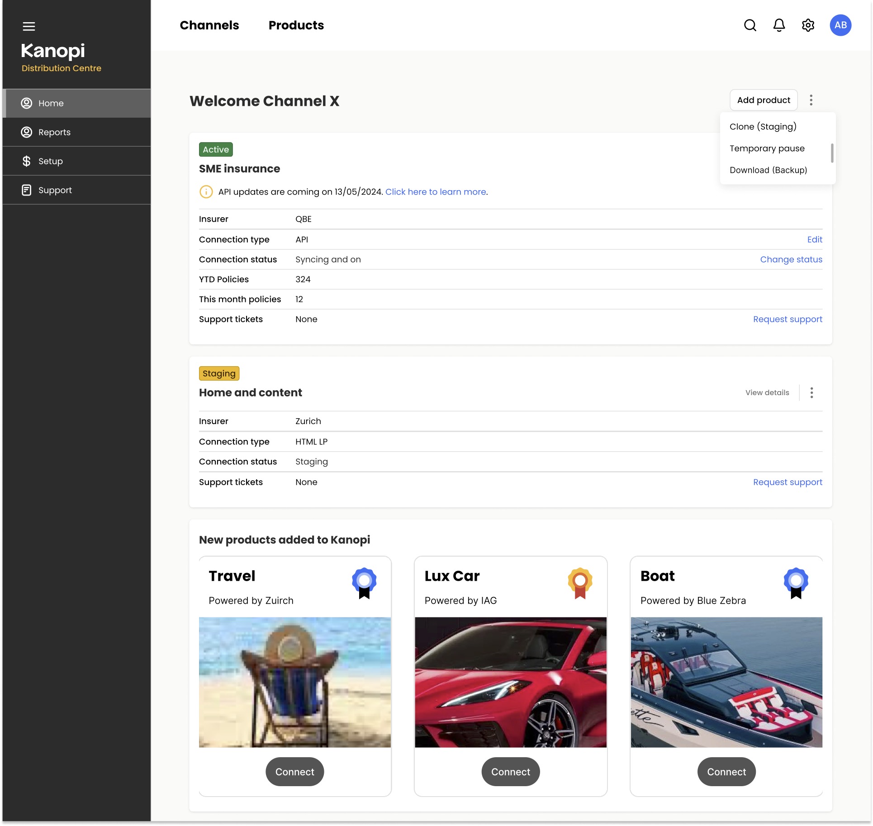Click This month policies value 12
Screen dimensions: 873x826
(299, 299)
